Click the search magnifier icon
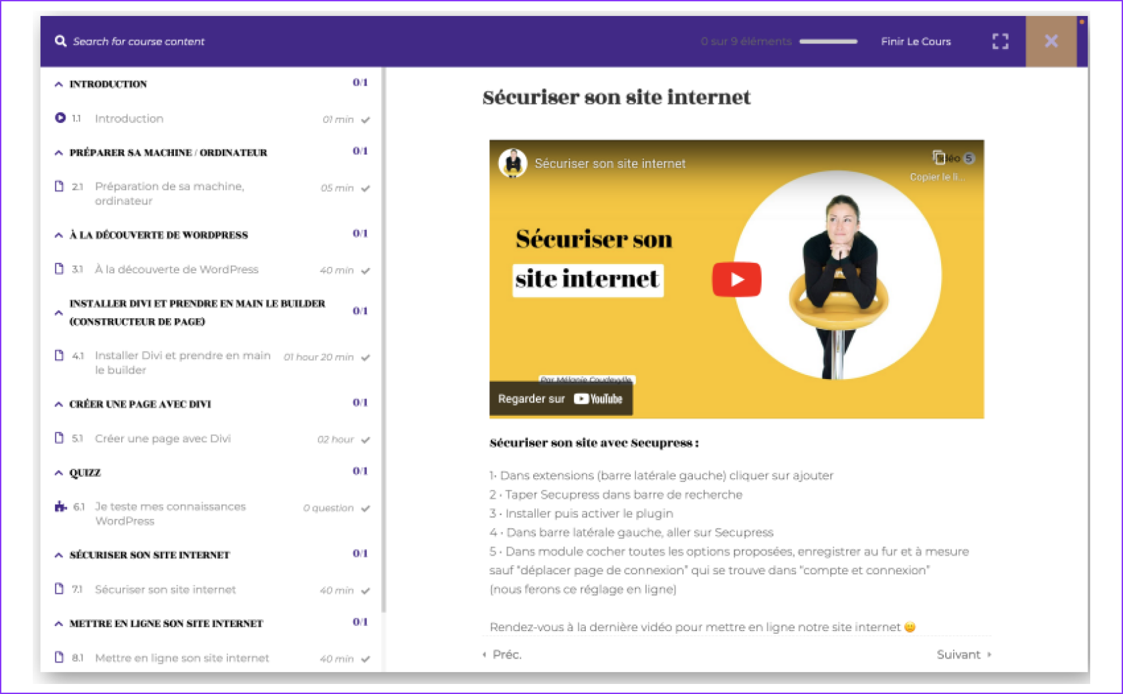This screenshot has width=1123, height=694. (60, 41)
